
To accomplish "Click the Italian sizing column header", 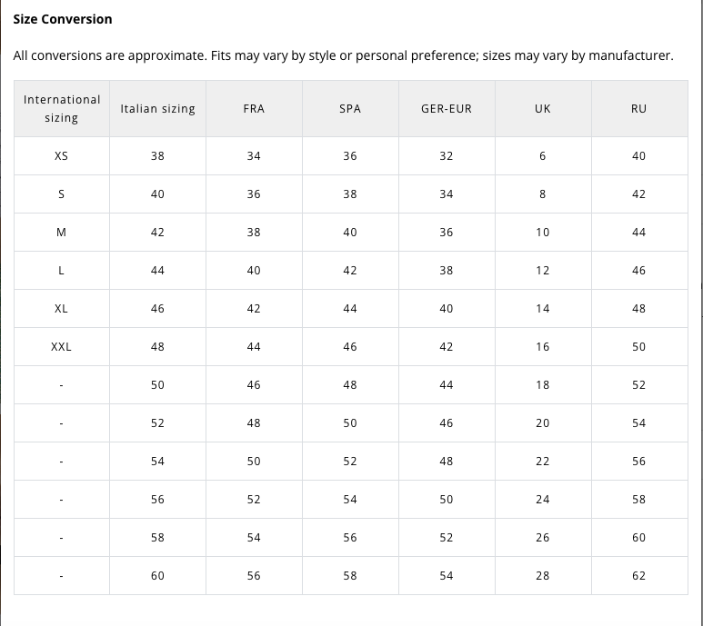I will tap(157, 108).
